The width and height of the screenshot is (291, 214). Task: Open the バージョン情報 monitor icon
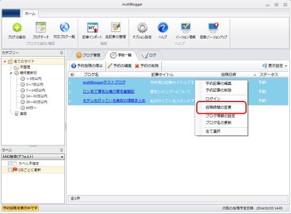(x=186, y=27)
